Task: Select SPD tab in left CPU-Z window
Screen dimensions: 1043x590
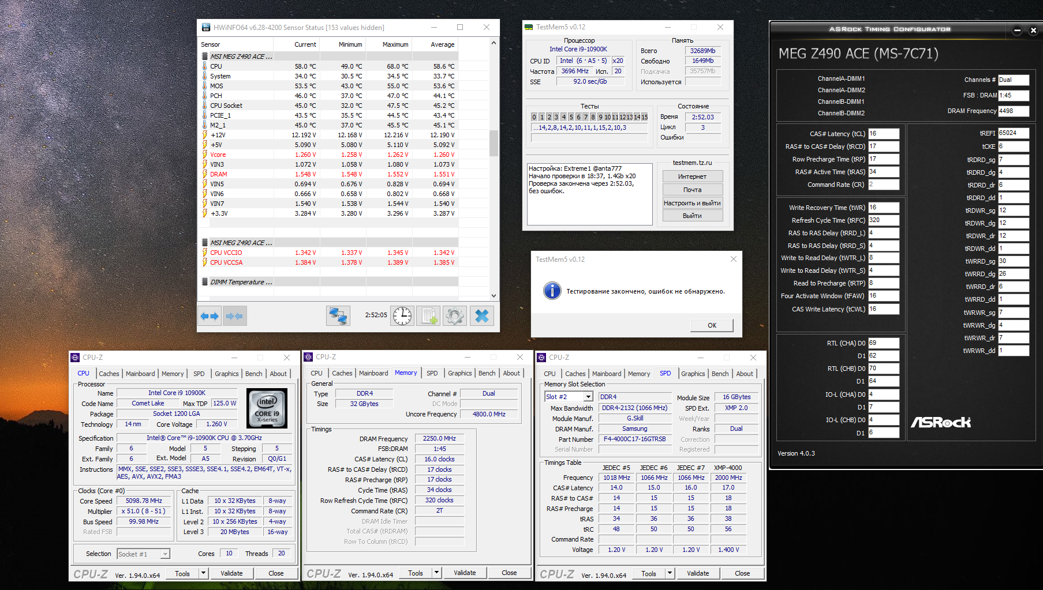Action: [199, 374]
